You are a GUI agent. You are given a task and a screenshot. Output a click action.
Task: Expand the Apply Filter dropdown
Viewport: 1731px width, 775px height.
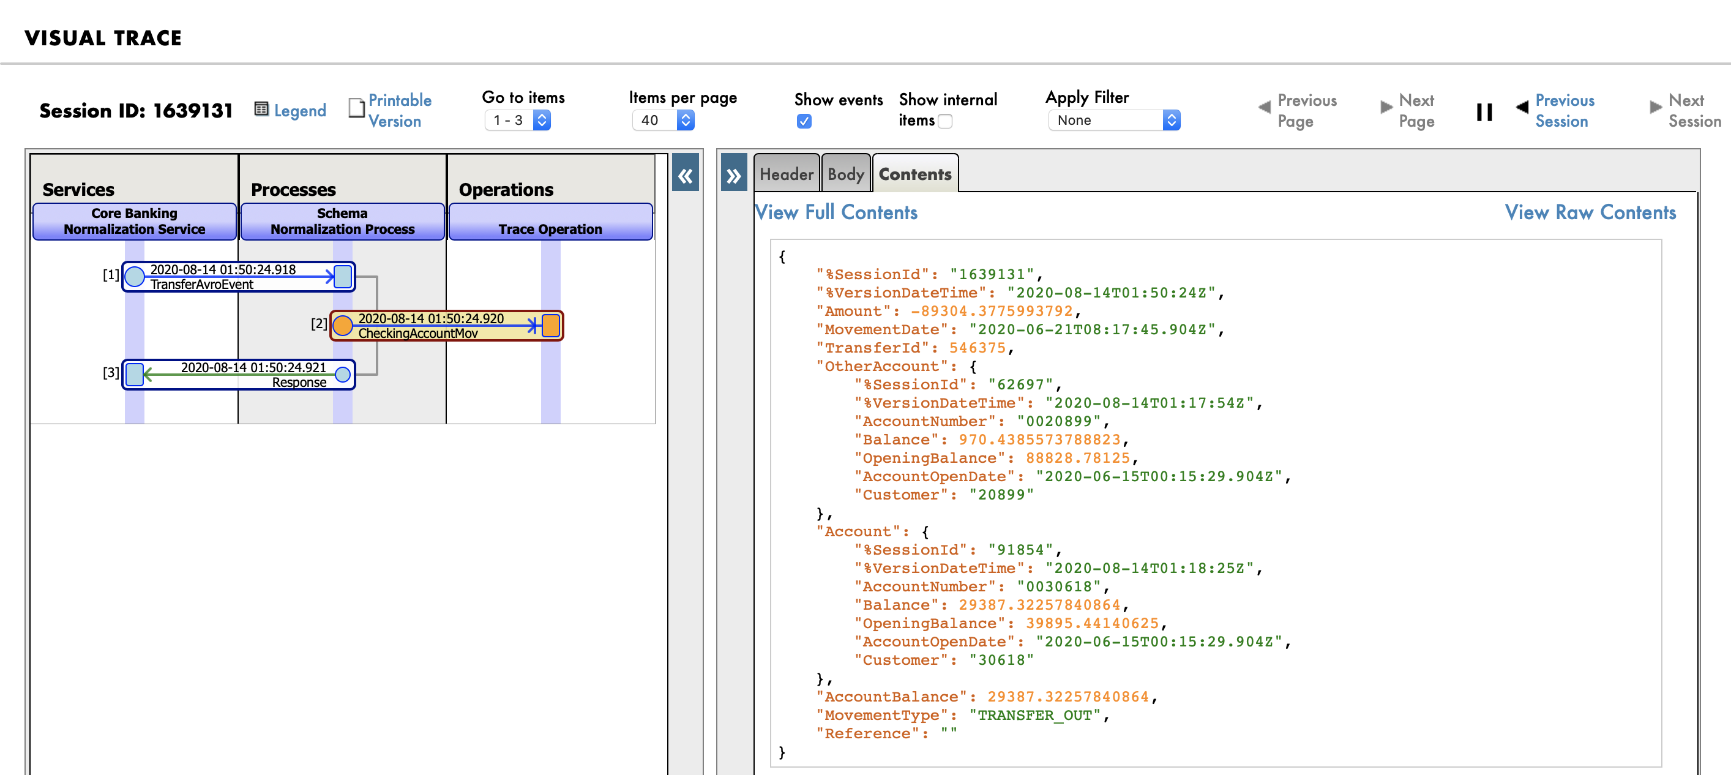(1113, 121)
